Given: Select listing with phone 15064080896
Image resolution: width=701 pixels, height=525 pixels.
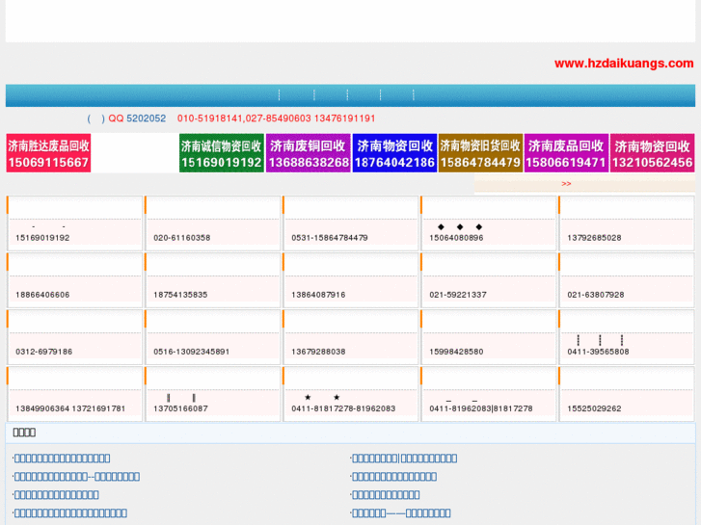Looking at the screenshot, I should (489, 223).
